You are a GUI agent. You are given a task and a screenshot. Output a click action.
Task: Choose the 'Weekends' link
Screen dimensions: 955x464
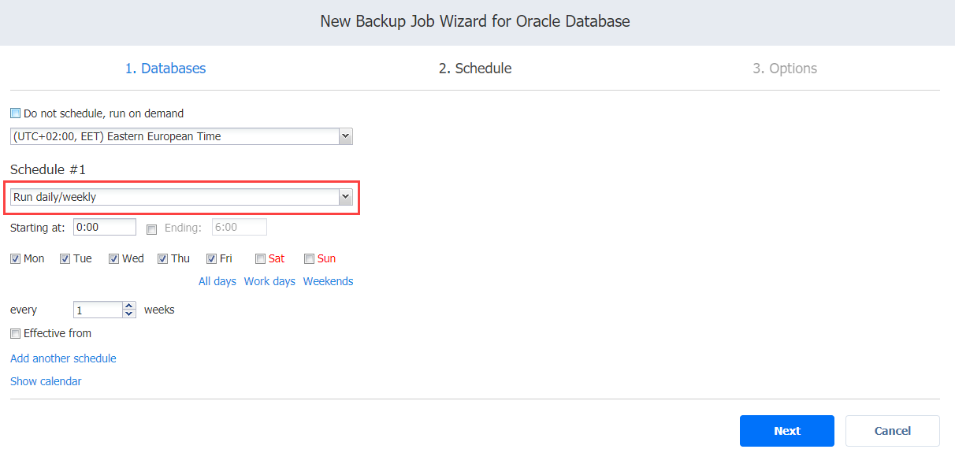coord(328,281)
